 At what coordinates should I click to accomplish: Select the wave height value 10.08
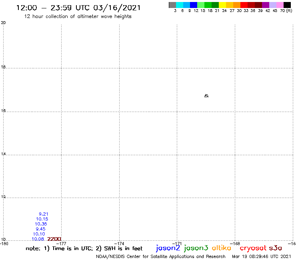(38, 239)
